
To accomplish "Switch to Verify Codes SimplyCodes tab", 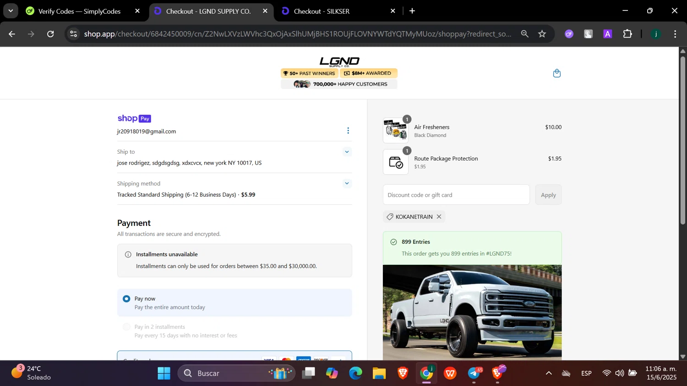I will point(83,11).
